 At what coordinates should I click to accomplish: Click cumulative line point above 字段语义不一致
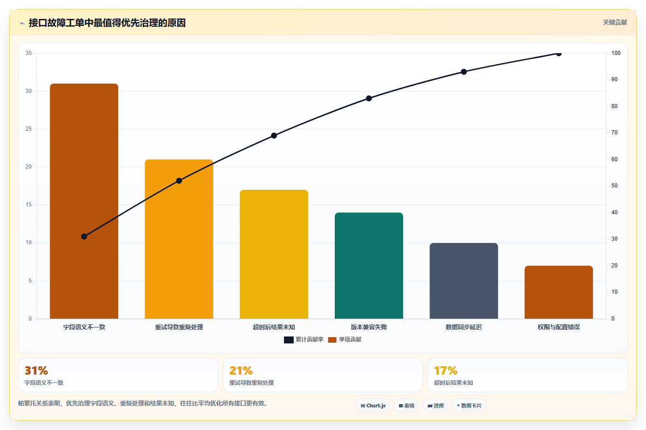[x=84, y=236]
